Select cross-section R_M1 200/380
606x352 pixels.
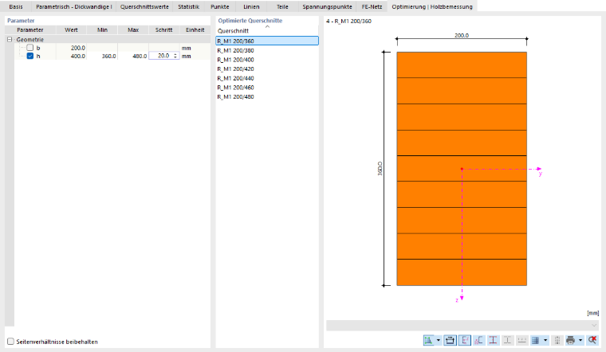point(267,50)
